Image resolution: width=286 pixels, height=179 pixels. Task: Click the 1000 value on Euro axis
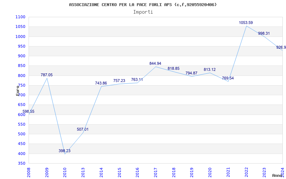(20, 37)
